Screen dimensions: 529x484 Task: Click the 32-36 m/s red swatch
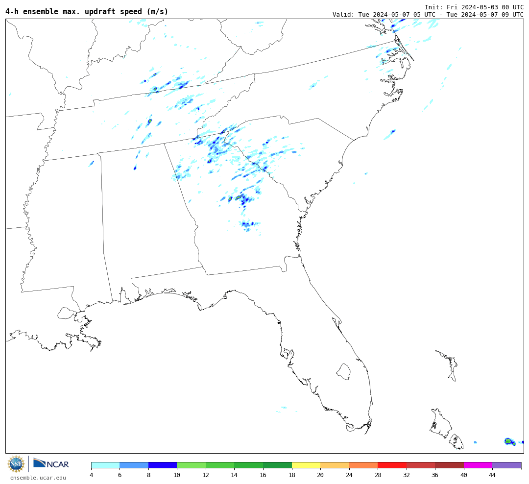click(421, 465)
